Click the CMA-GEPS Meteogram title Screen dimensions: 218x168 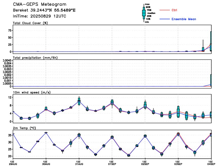40,4
